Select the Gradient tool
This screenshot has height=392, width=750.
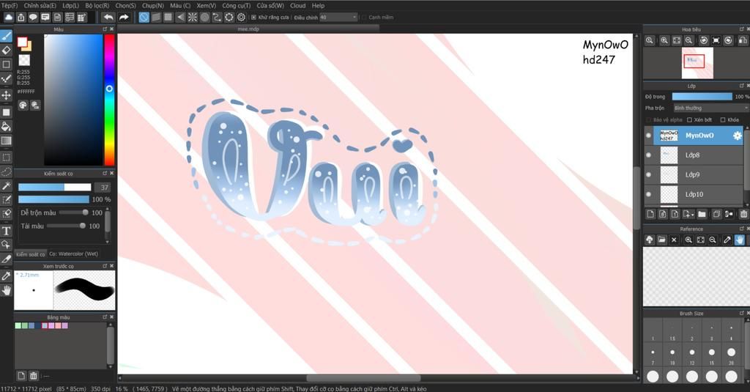(6, 141)
